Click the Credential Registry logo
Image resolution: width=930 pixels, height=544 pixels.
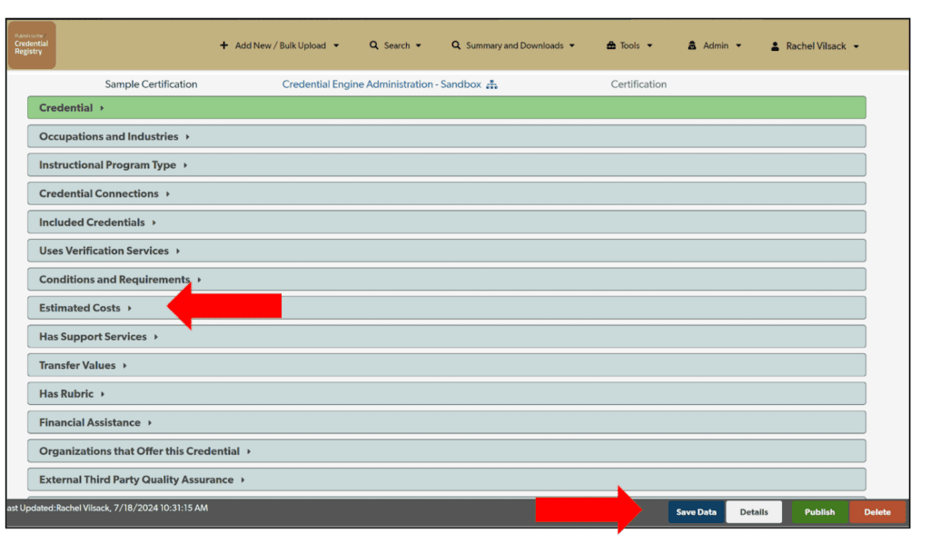pos(31,44)
